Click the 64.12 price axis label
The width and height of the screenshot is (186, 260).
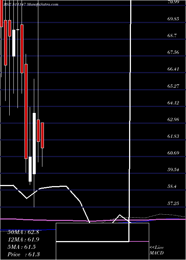173,103
